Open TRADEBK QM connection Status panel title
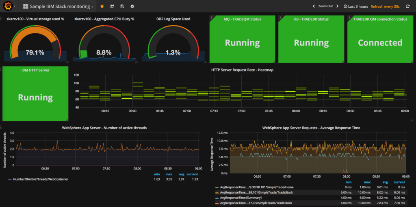Screen dimensions: 416x207 point(380,19)
